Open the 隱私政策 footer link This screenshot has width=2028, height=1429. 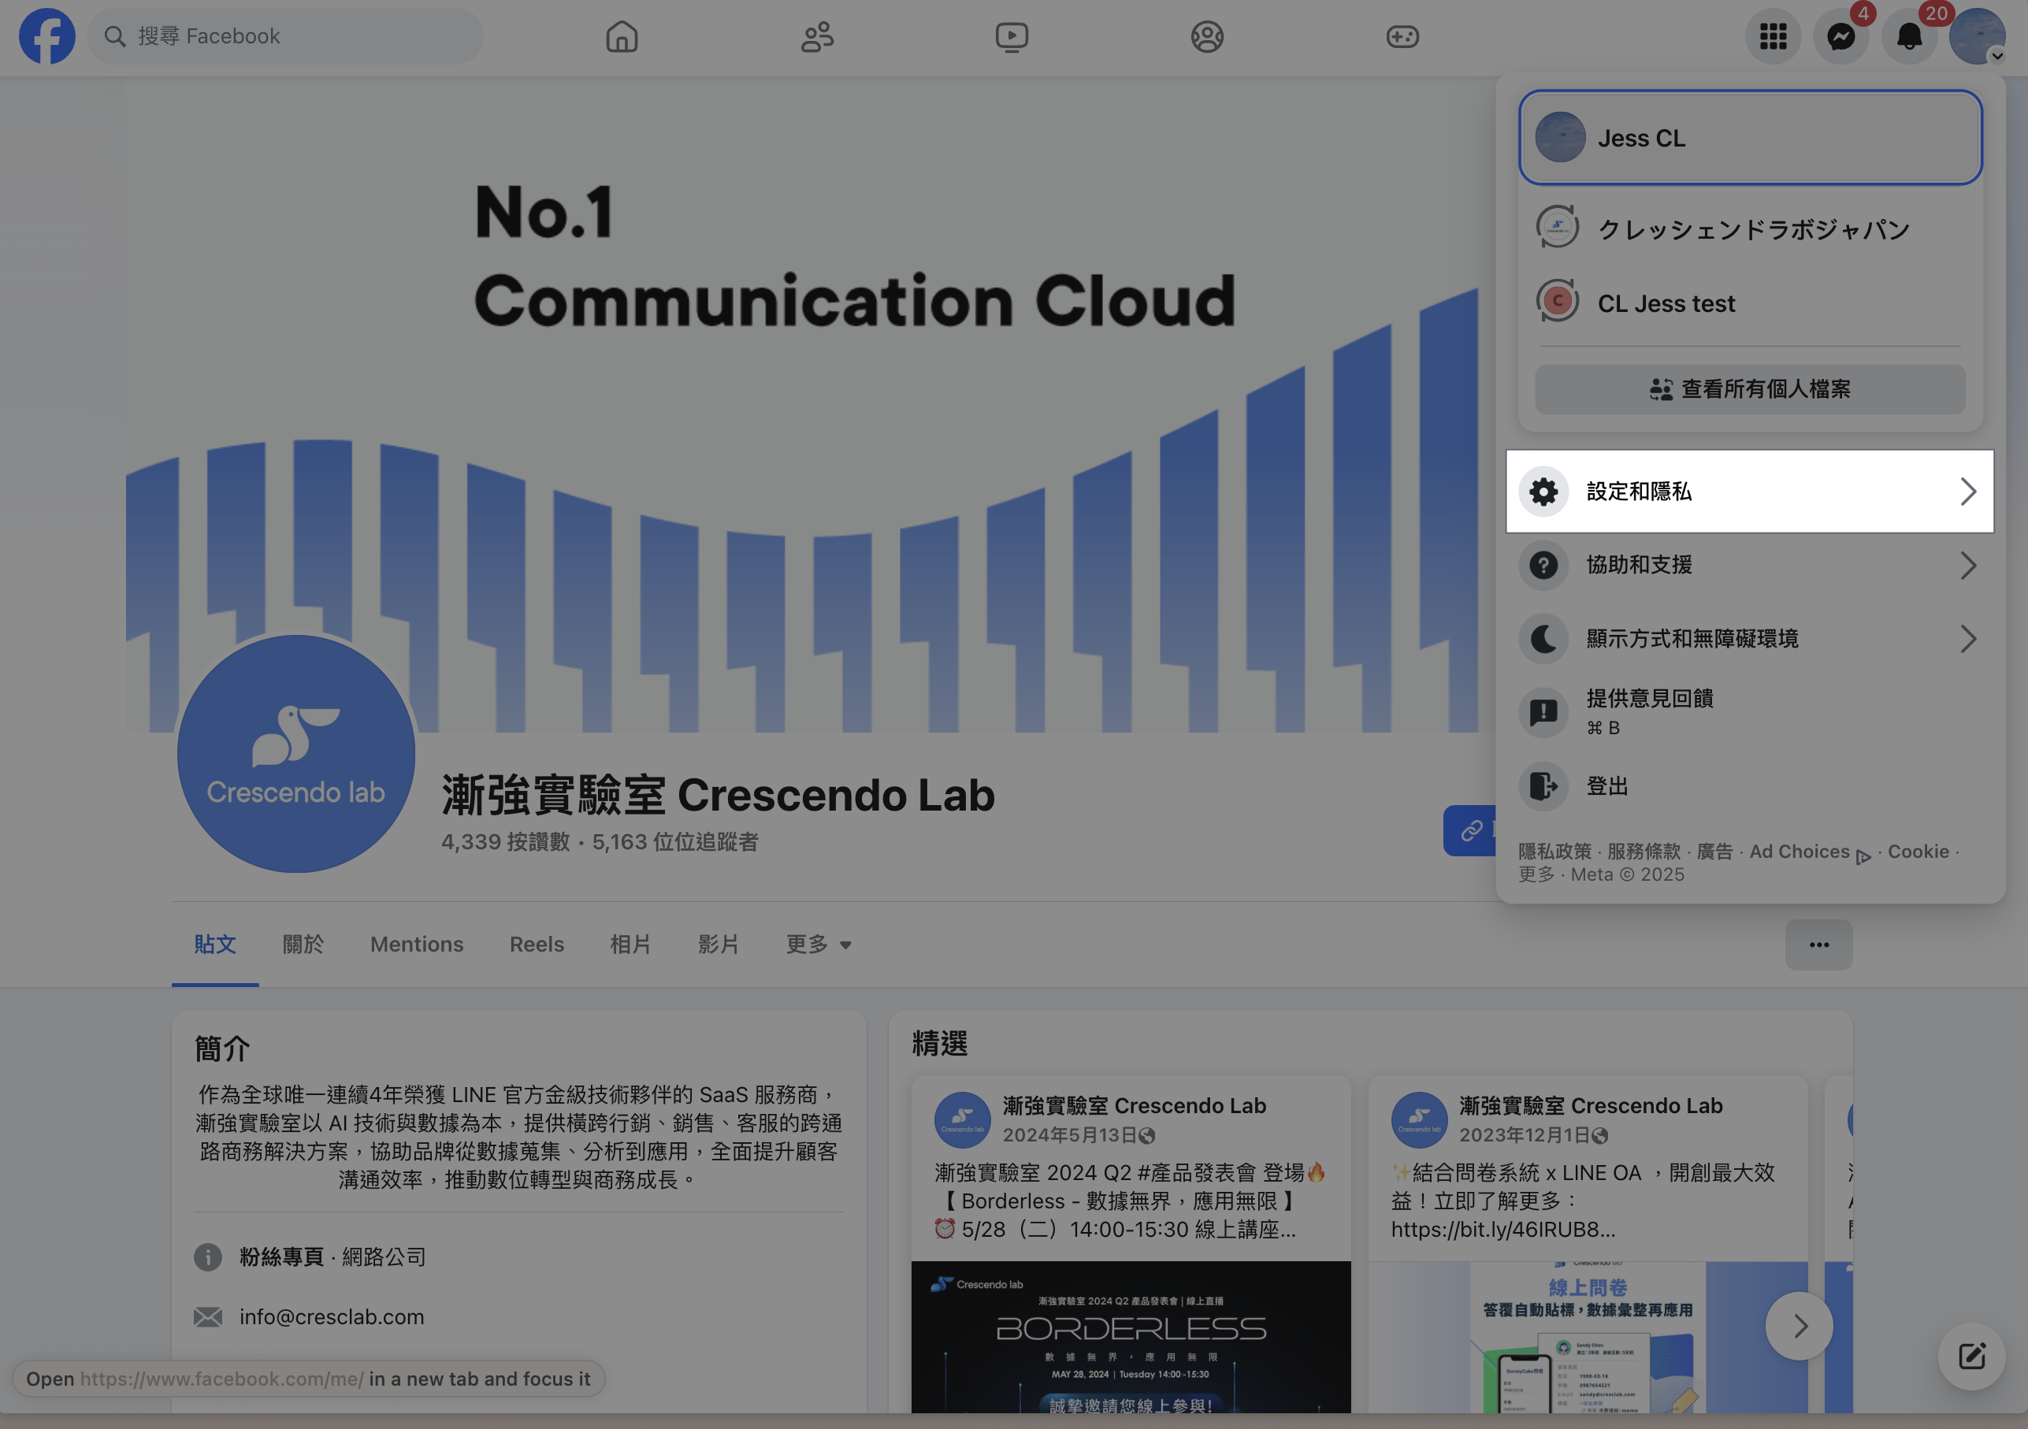click(1554, 852)
